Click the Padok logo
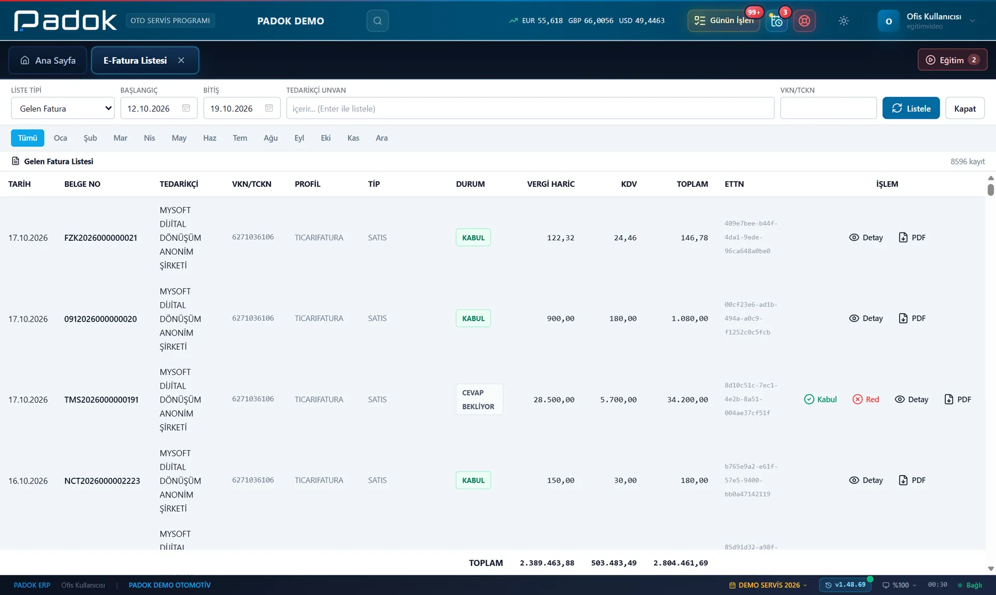 (65, 21)
